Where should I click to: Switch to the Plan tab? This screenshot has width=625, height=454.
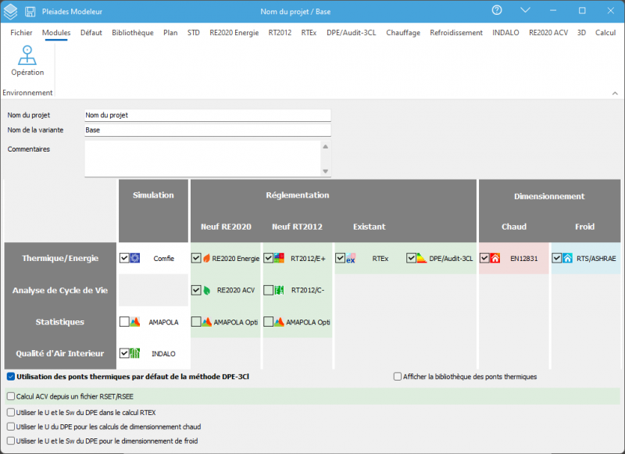pos(170,33)
